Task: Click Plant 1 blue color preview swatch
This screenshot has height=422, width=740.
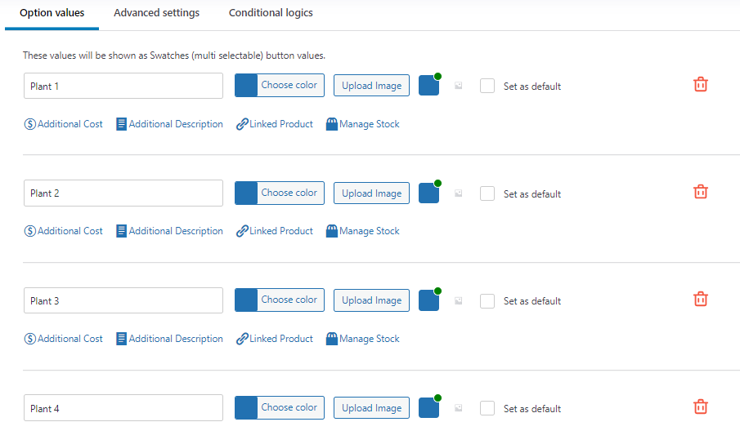Action: coord(428,86)
